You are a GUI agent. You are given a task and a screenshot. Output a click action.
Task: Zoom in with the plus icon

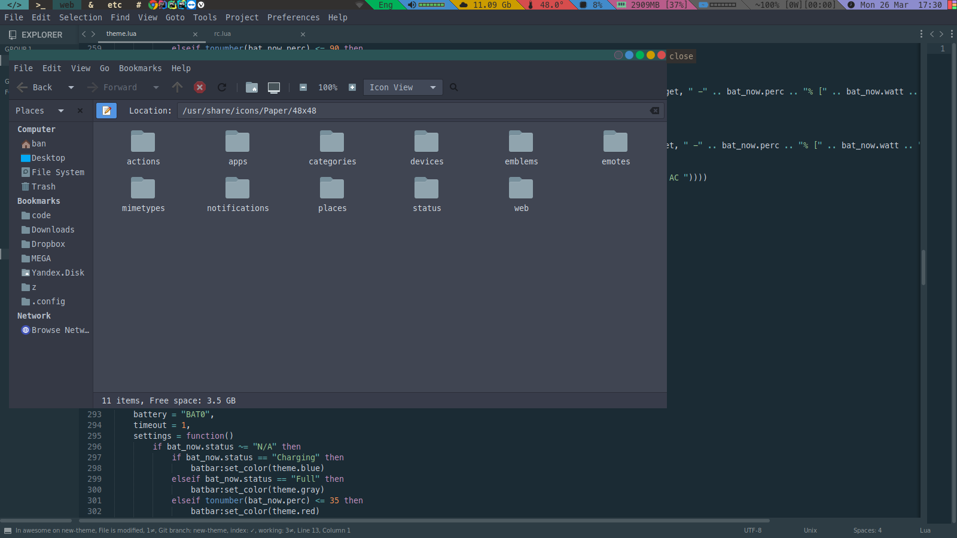352,87
